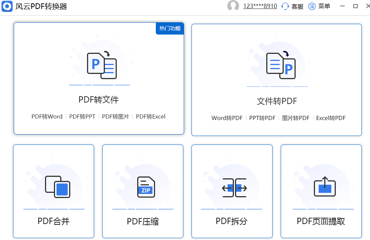Minimize the 风云PDF转换器 window
This screenshot has width=370, height=240.
342,6
